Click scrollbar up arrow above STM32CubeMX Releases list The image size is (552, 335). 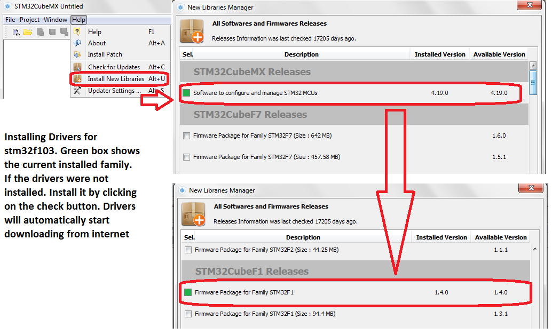tap(533, 66)
